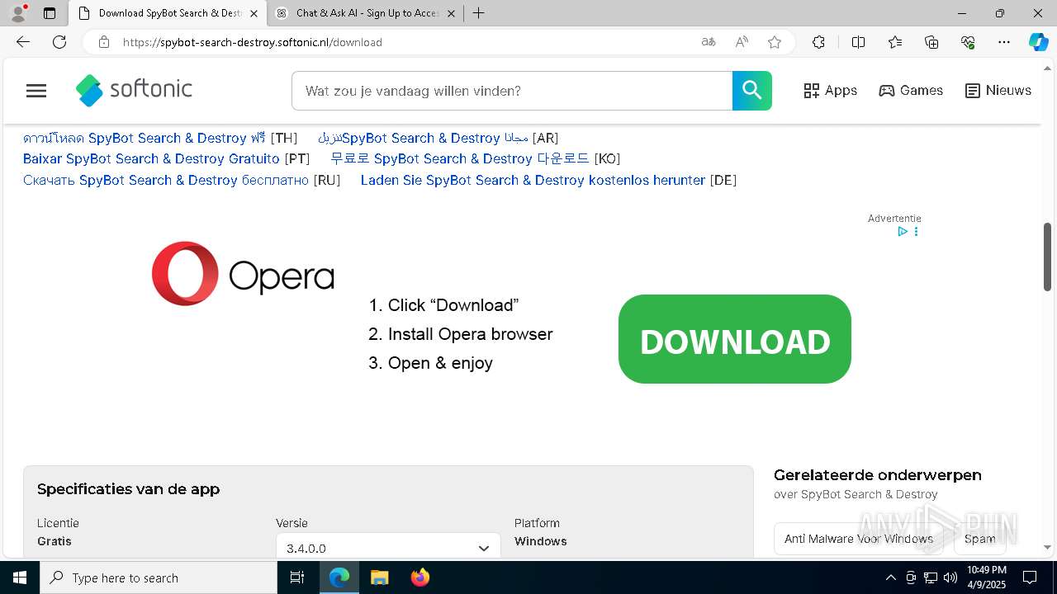This screenshot has height=594, width=1057.
Task: Open the Thai SpyBot download link
Action: (x=145, y=138)
